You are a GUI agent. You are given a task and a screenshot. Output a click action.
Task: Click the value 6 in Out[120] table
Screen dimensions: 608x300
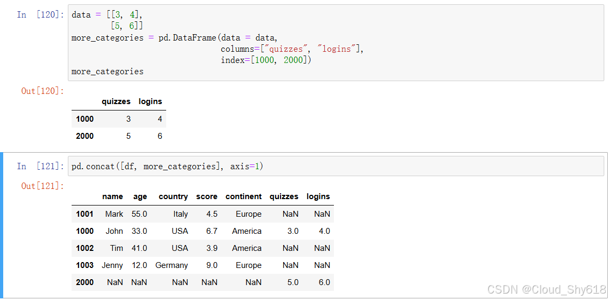click(x=160, y=136)
